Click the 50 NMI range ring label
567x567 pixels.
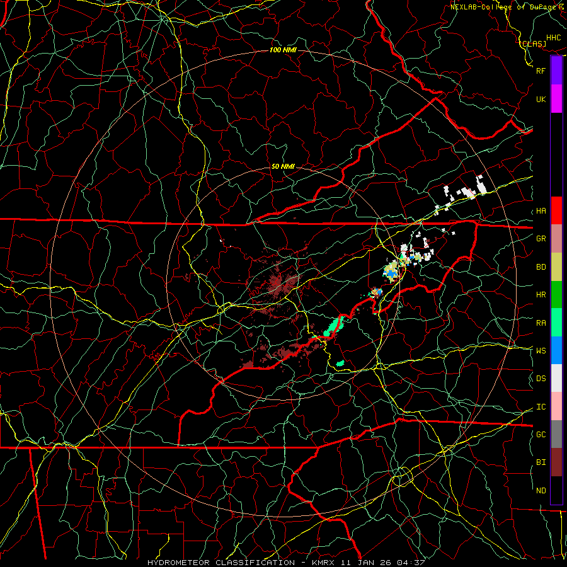pos(283,166)
